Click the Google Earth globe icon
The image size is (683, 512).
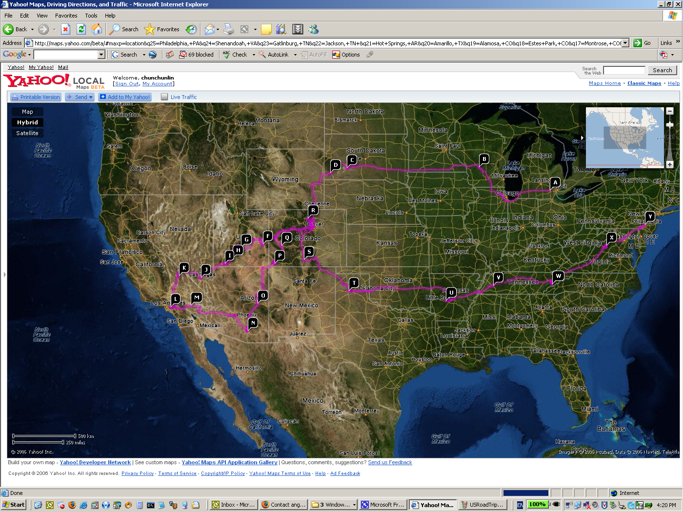(x=153, y=55)
